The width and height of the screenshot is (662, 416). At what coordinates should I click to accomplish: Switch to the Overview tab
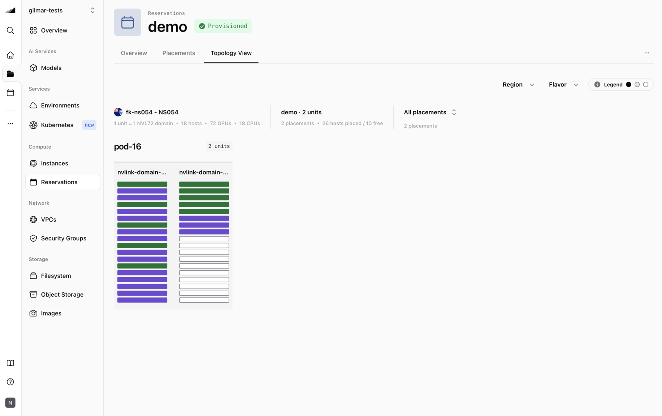[134, 53]
